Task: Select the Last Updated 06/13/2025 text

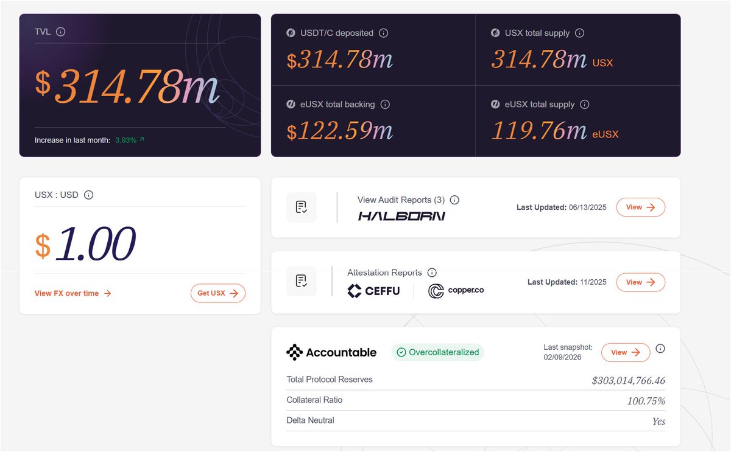Action: [x=562, y=207]
